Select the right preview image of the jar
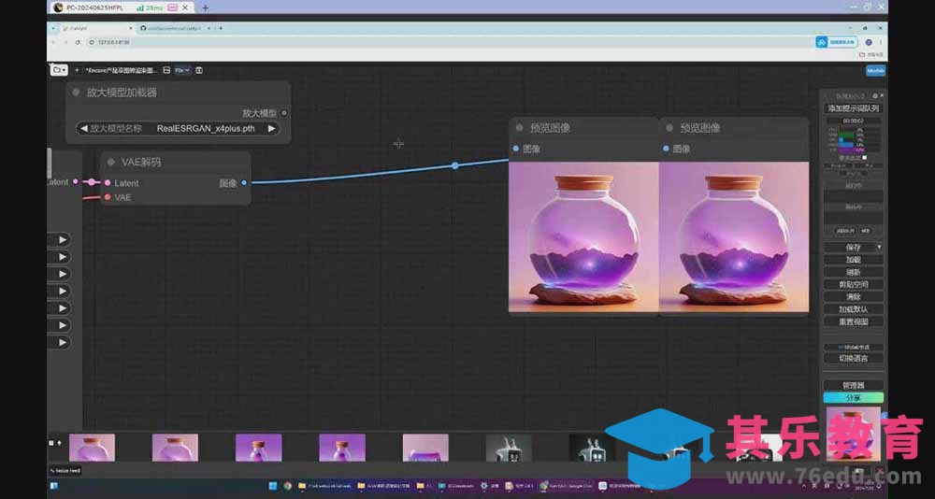Image resolution: width=935 pixels, height=499 pixels. point(734,237)
